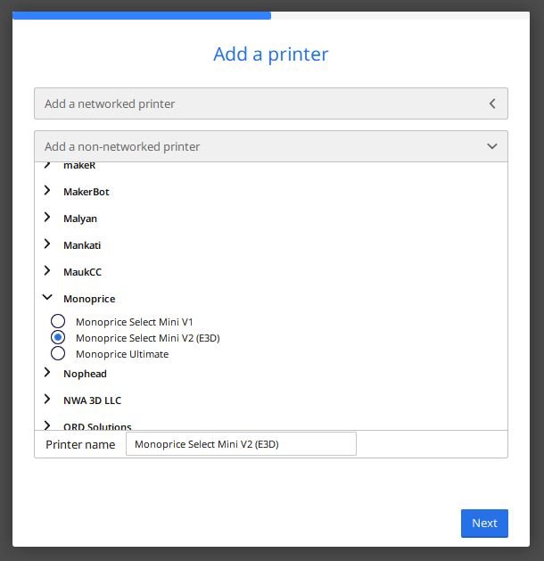Click the NWA 3D LLC manufacturer label

click(x=92, y=400)
